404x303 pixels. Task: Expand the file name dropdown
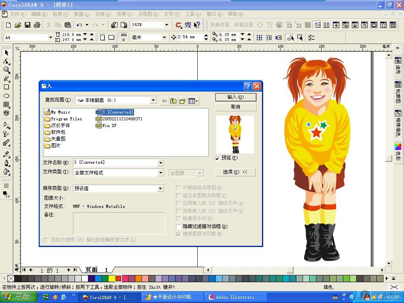(x=161, y=163)
